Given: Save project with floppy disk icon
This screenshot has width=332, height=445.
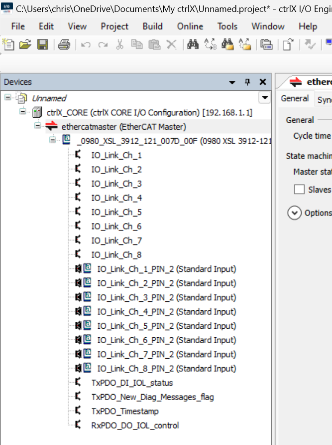Looking at the screenshot, I should tap(42, 44).
